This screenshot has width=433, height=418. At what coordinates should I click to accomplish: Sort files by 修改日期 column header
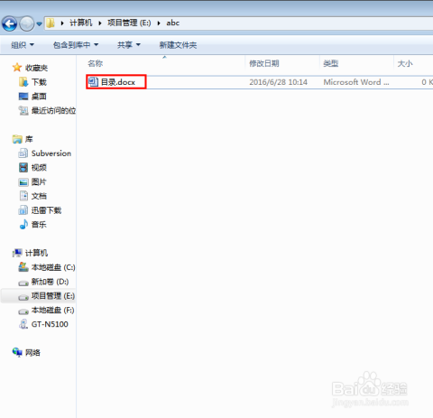pyautogui.click(x=264, y=63)
